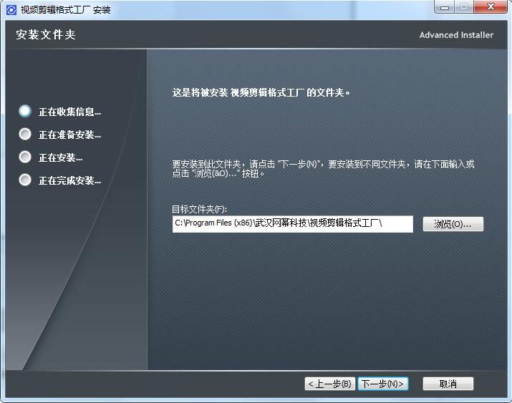Cancel installation with 取消 button

coord(448,384)
